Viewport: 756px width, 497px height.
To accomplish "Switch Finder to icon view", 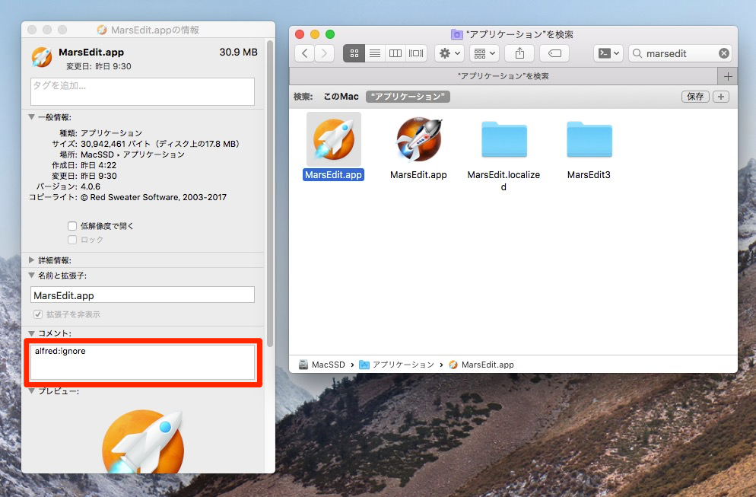I will coord(354,53).
